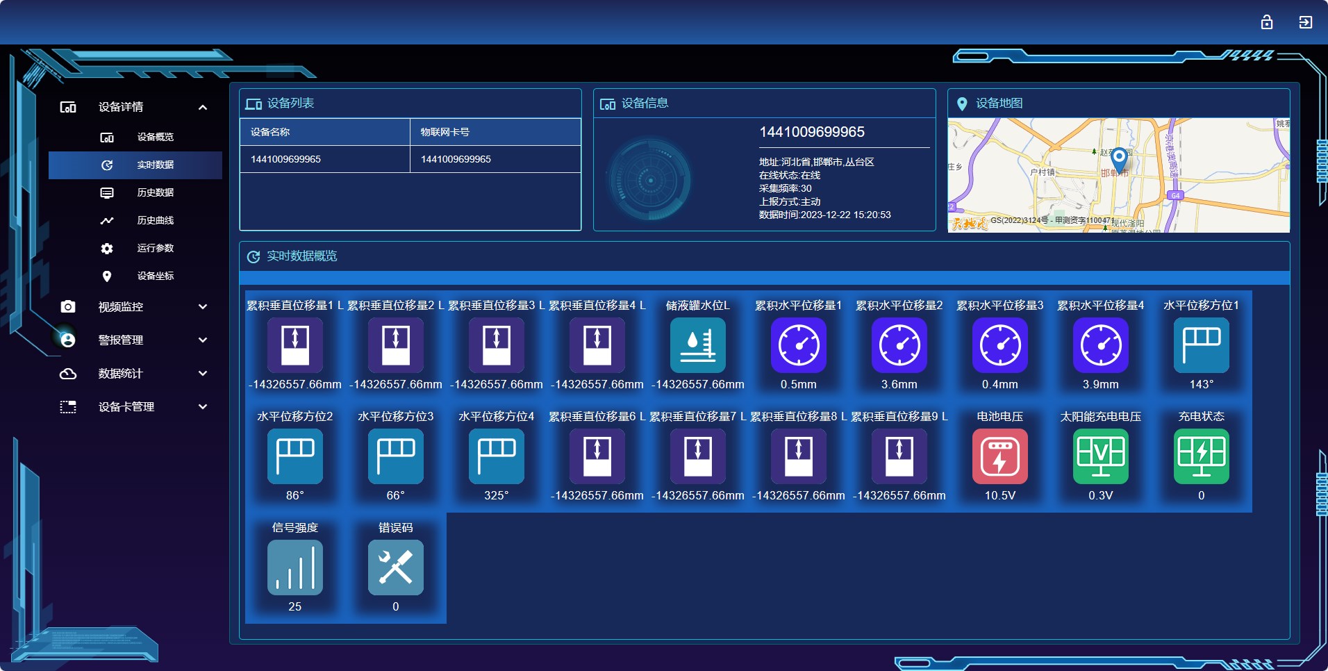Select device row 1441009699965 in list

[410, 159]
